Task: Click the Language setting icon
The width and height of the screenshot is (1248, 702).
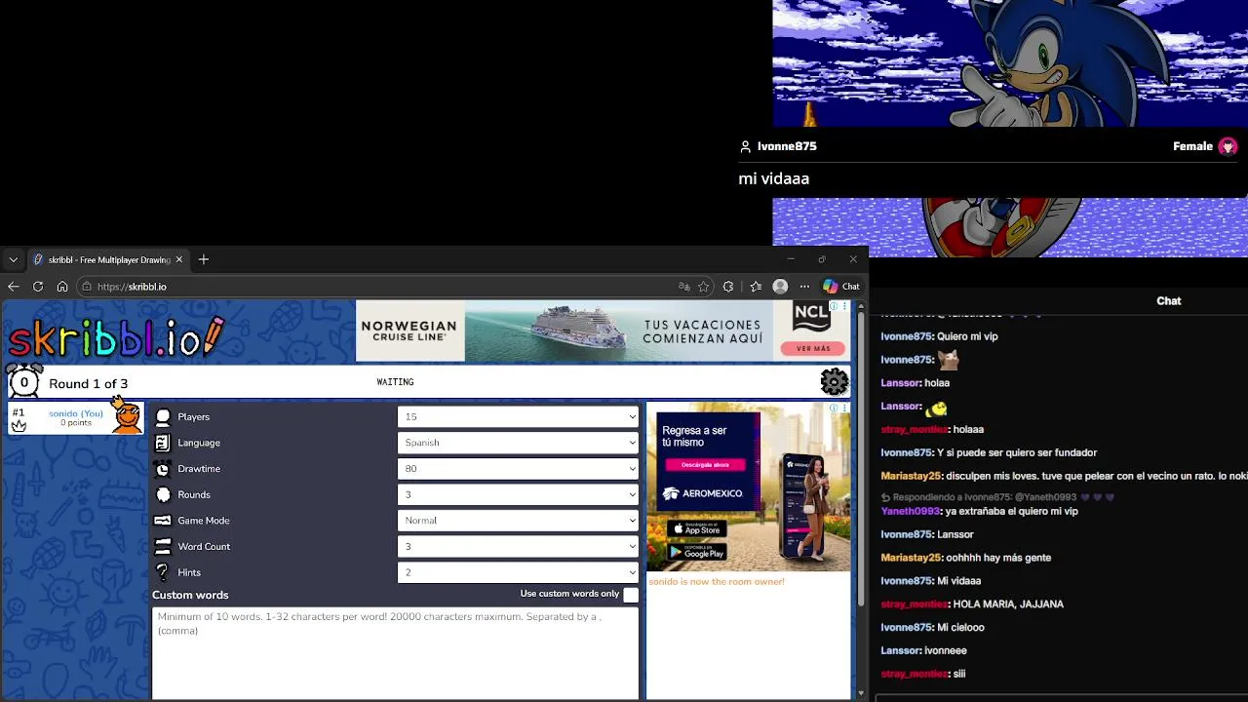Action: [x=163, y=443]
